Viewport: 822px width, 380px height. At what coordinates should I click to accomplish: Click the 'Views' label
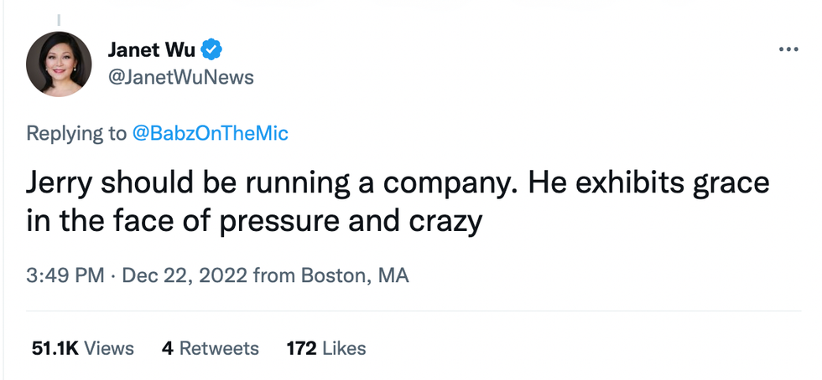109,347
